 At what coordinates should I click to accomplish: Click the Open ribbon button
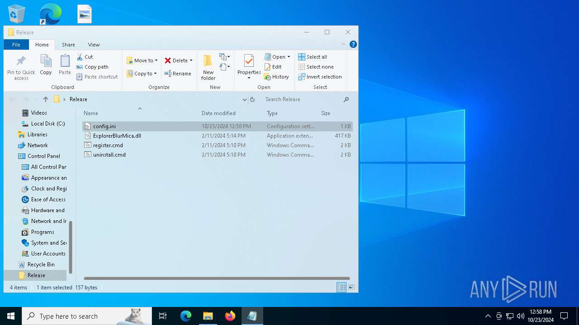[275, 57]
